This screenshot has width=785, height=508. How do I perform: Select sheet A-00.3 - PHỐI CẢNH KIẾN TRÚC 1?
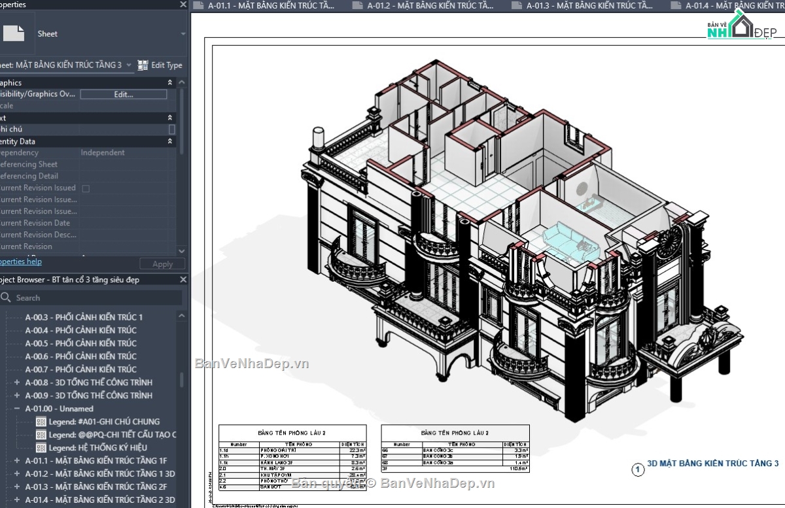84,317
